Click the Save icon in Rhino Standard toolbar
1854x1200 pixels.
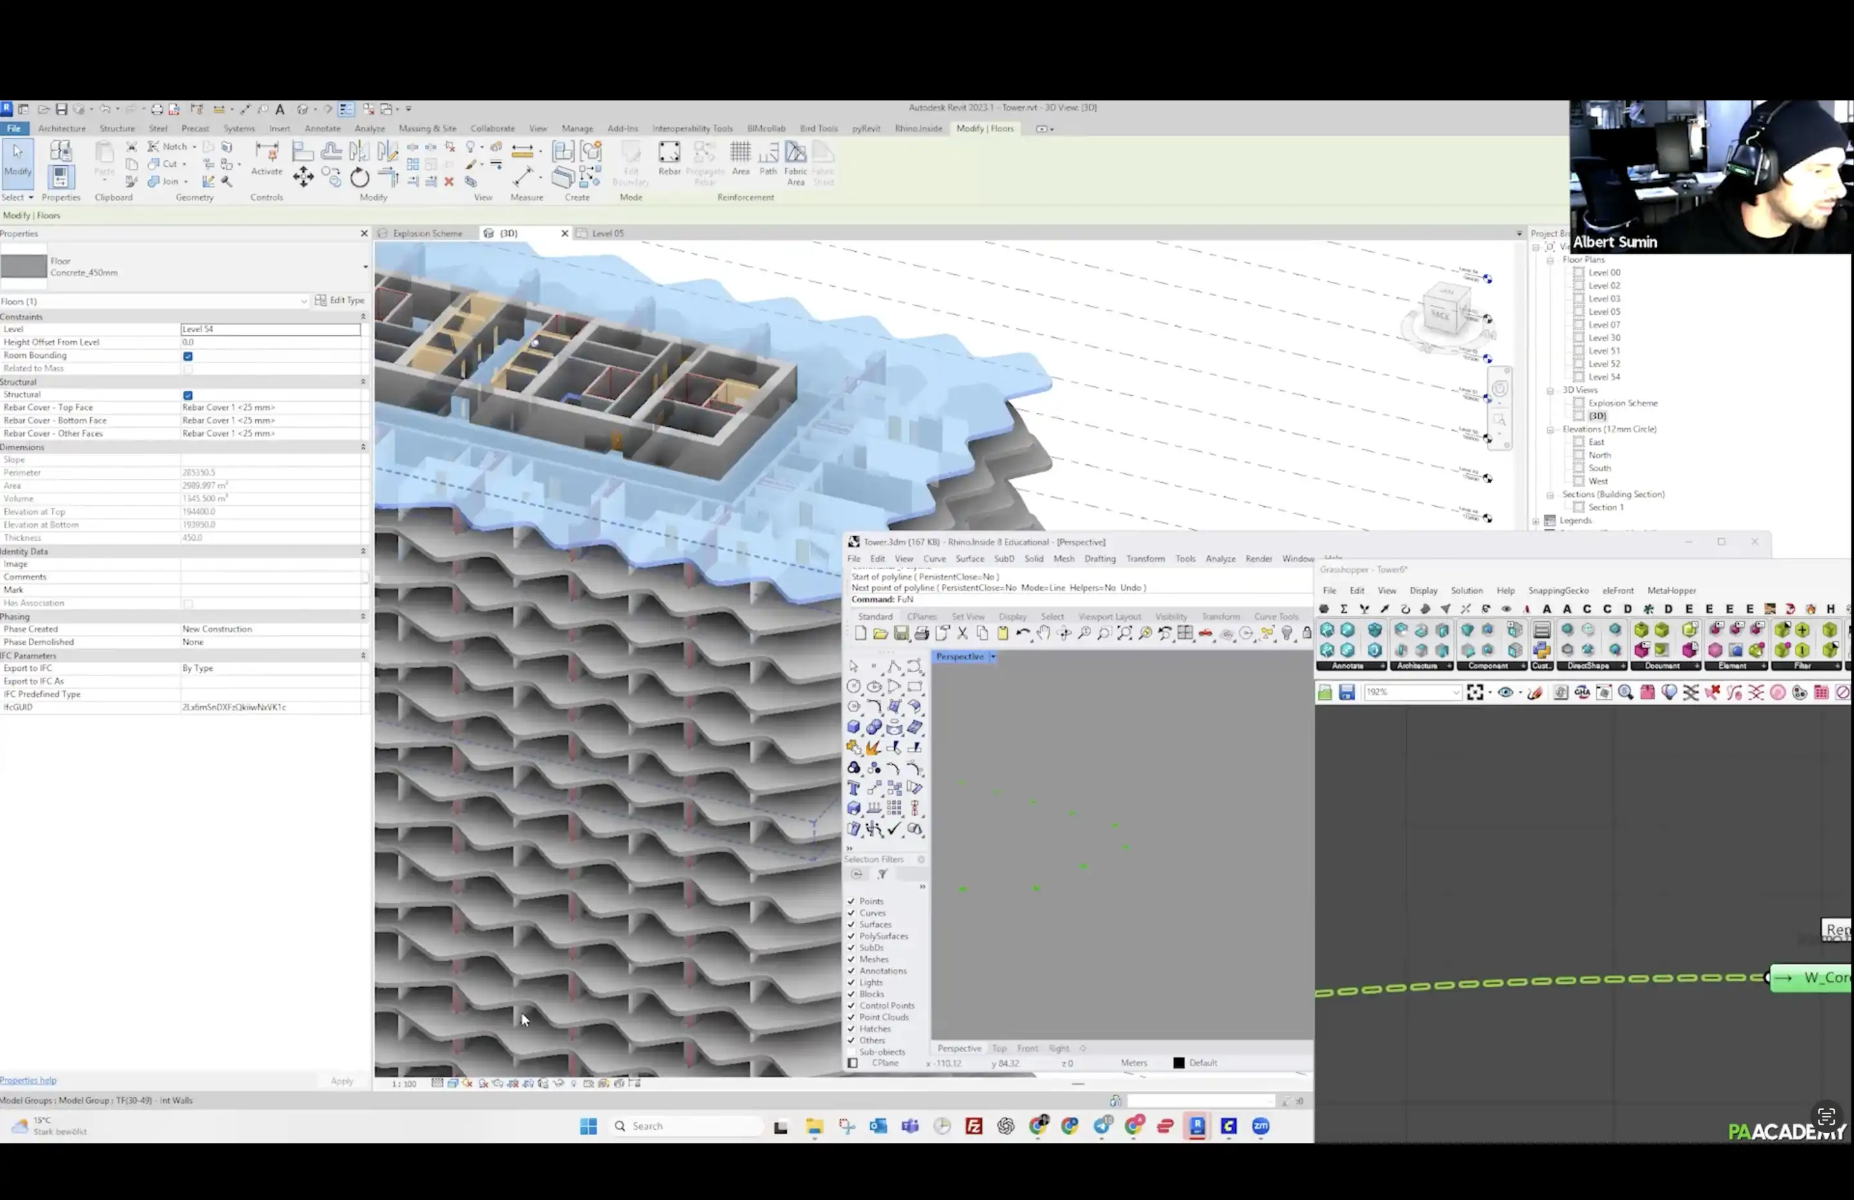(x=901, y=633)
